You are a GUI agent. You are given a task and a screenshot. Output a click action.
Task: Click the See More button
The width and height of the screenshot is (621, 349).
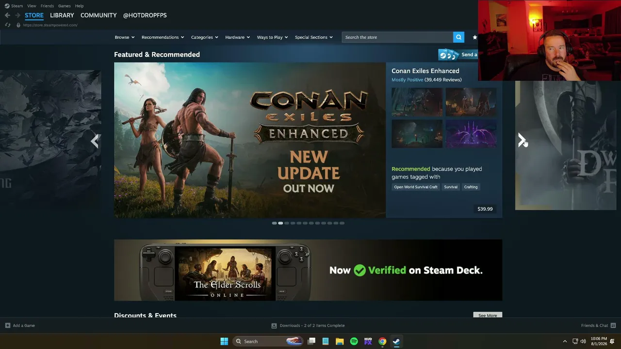(x=488, y=315)
